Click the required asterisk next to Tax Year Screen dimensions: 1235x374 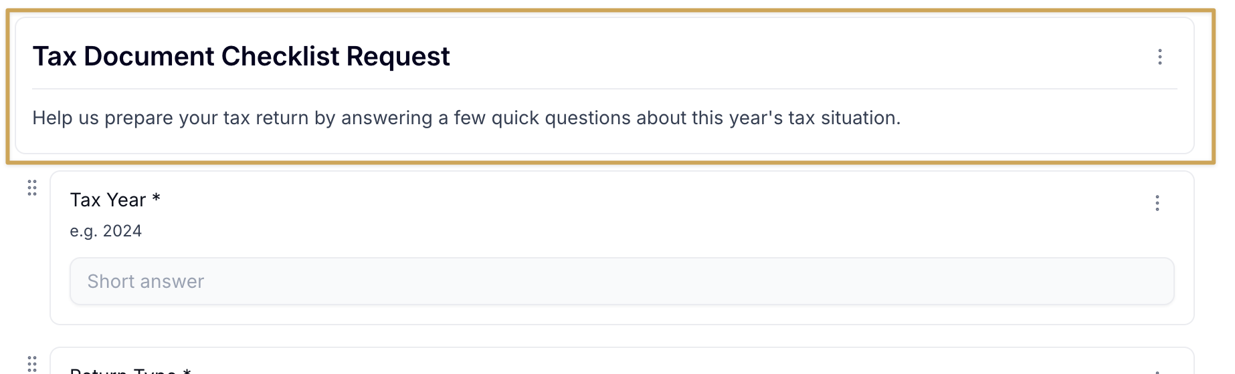(x=156, y=198)
